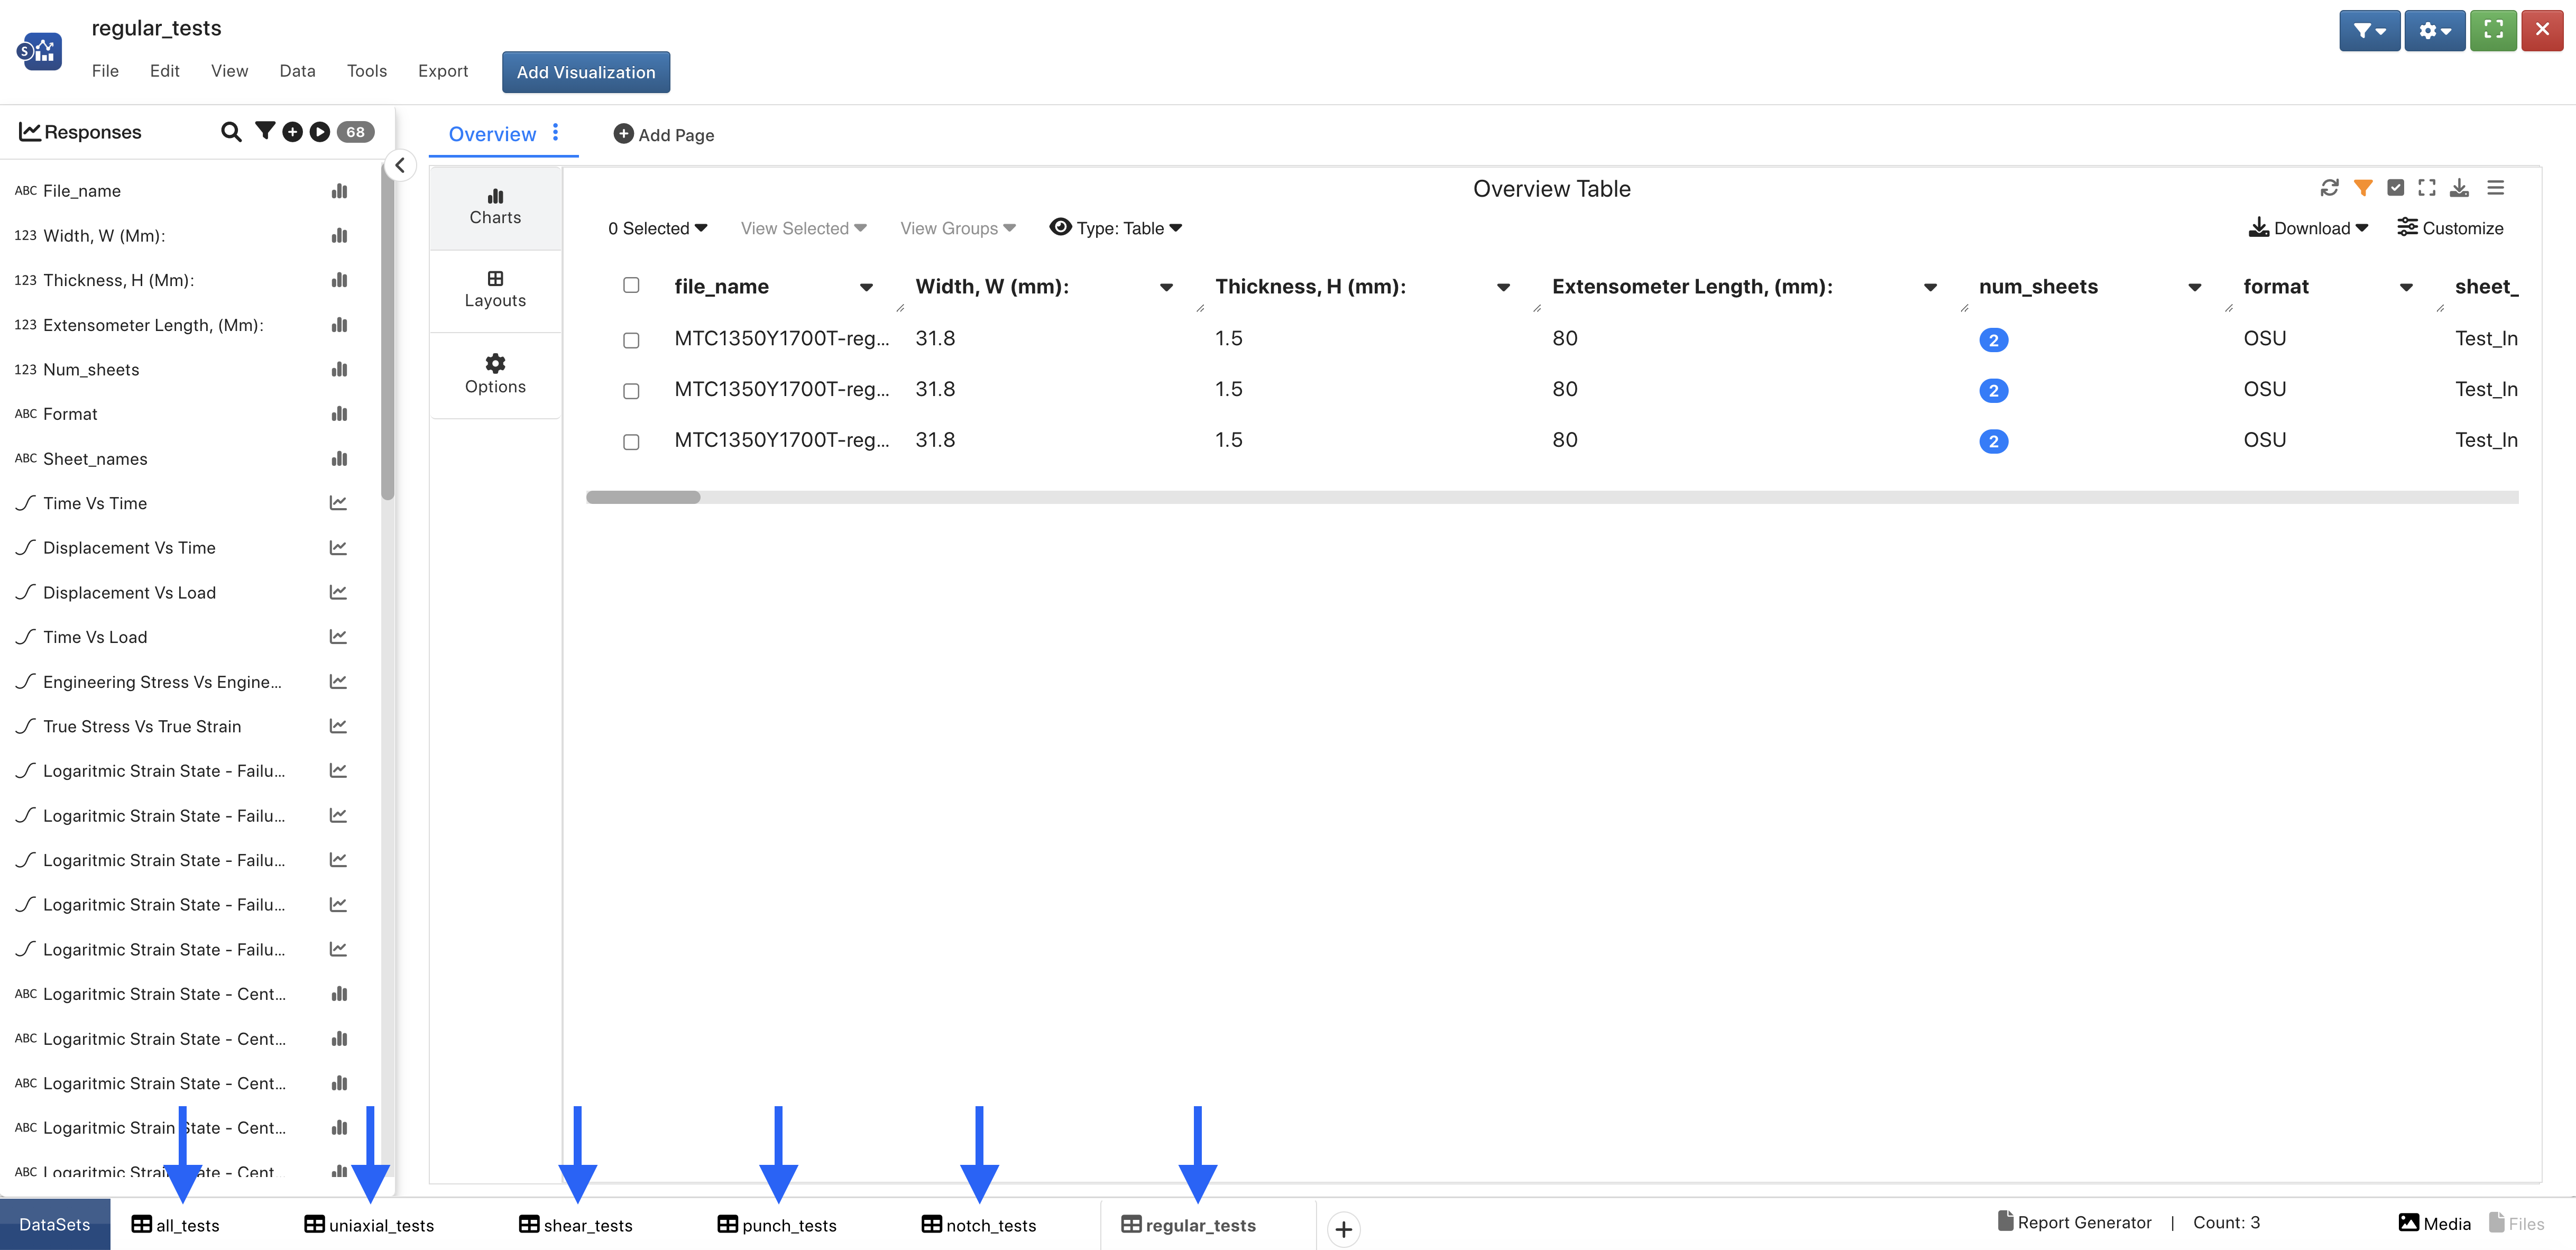This screenshot has height=1250, width=2576.
Task: Click the line chart icon beside Time Vs Load
Action: 339,637
